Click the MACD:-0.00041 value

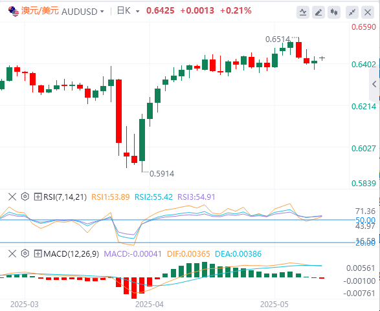point(133,254)
